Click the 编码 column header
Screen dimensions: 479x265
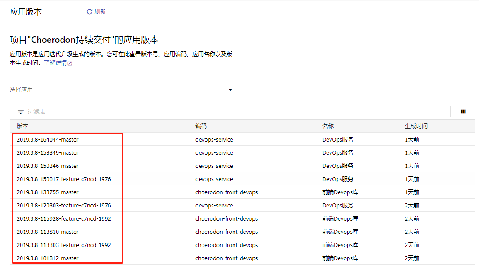(x=201, y=126)
